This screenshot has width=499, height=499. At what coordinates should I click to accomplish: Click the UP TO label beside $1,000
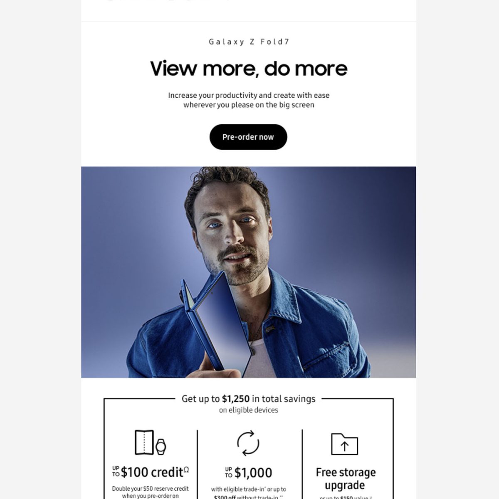228,473
